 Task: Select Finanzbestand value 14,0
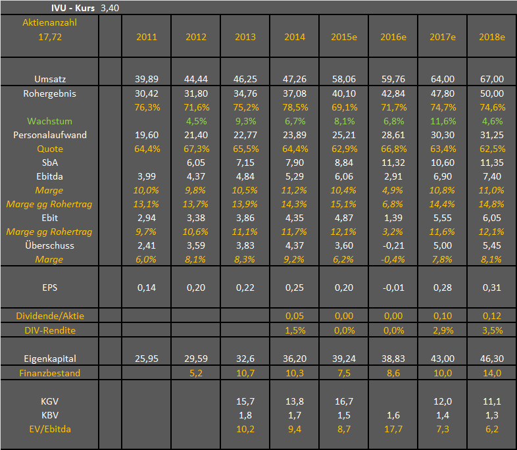point(492,373)
